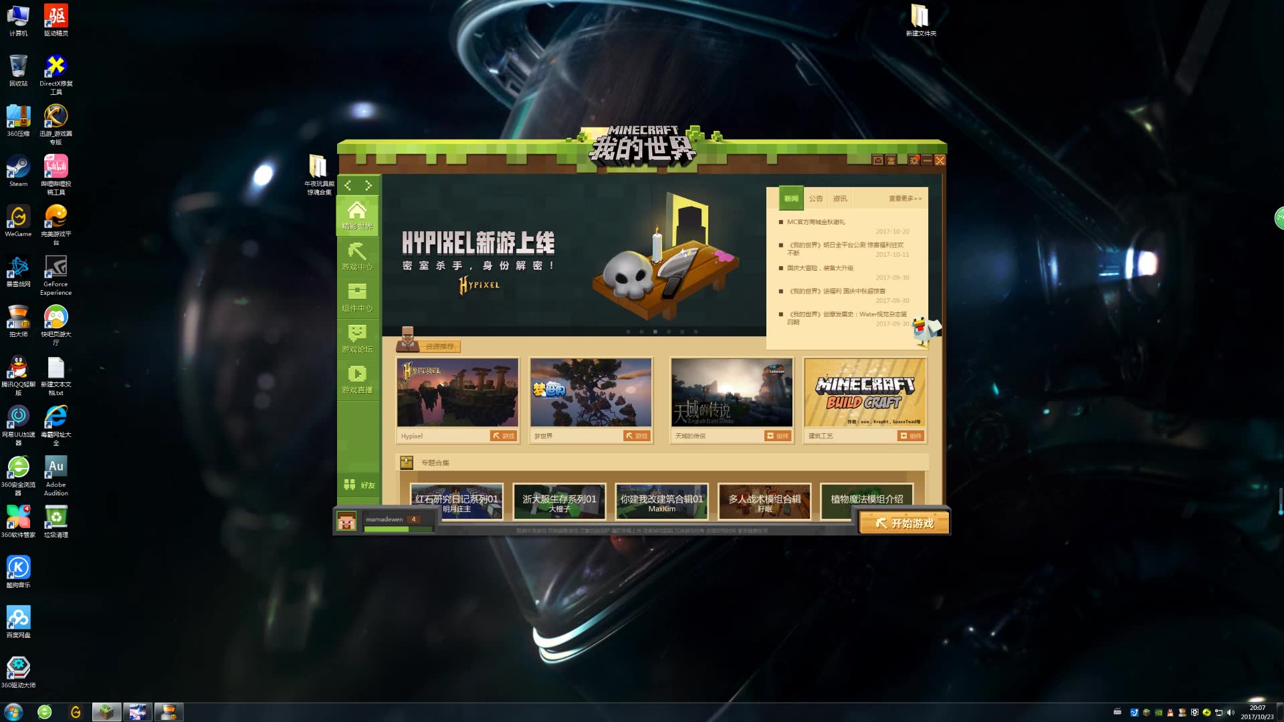This screenshot has width=1284, height=722.
Task: Open 你建我改建筑合辑01 collection
Action: pos(661,501)
